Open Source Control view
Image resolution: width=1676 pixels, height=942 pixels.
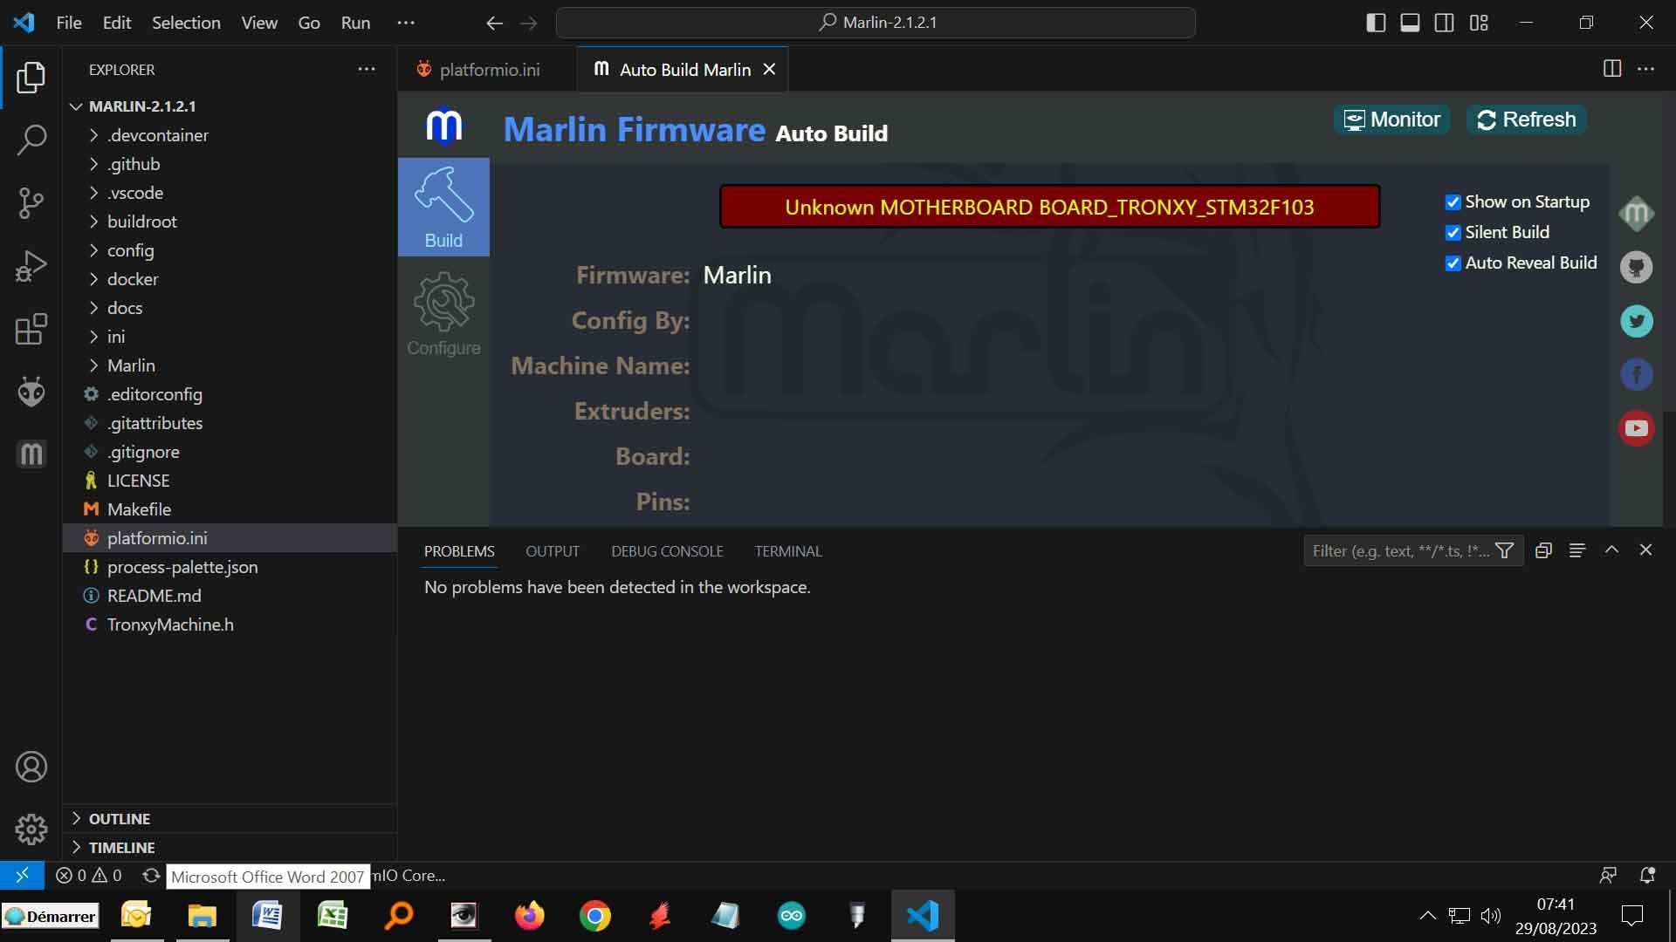point(31,203)
